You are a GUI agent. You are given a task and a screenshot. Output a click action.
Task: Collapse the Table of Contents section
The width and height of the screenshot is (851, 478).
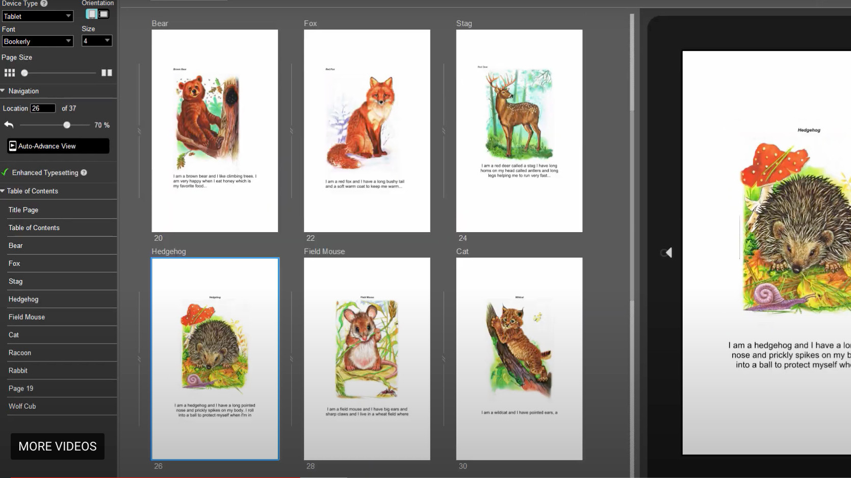[3, 191]
